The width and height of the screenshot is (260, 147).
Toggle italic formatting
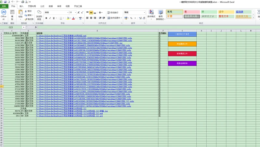50,18
